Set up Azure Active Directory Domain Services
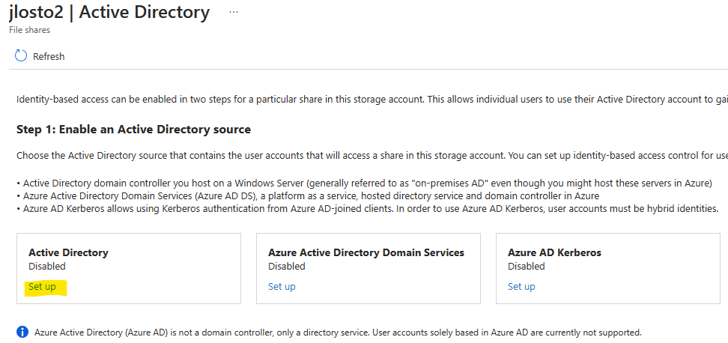 click(282, 286)
